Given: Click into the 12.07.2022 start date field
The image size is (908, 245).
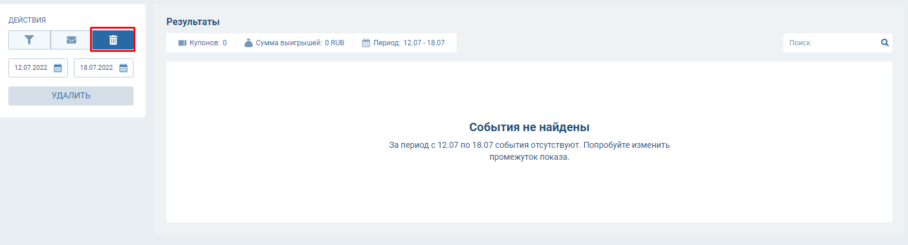Looking at the screenshot, I should point(31,68).
